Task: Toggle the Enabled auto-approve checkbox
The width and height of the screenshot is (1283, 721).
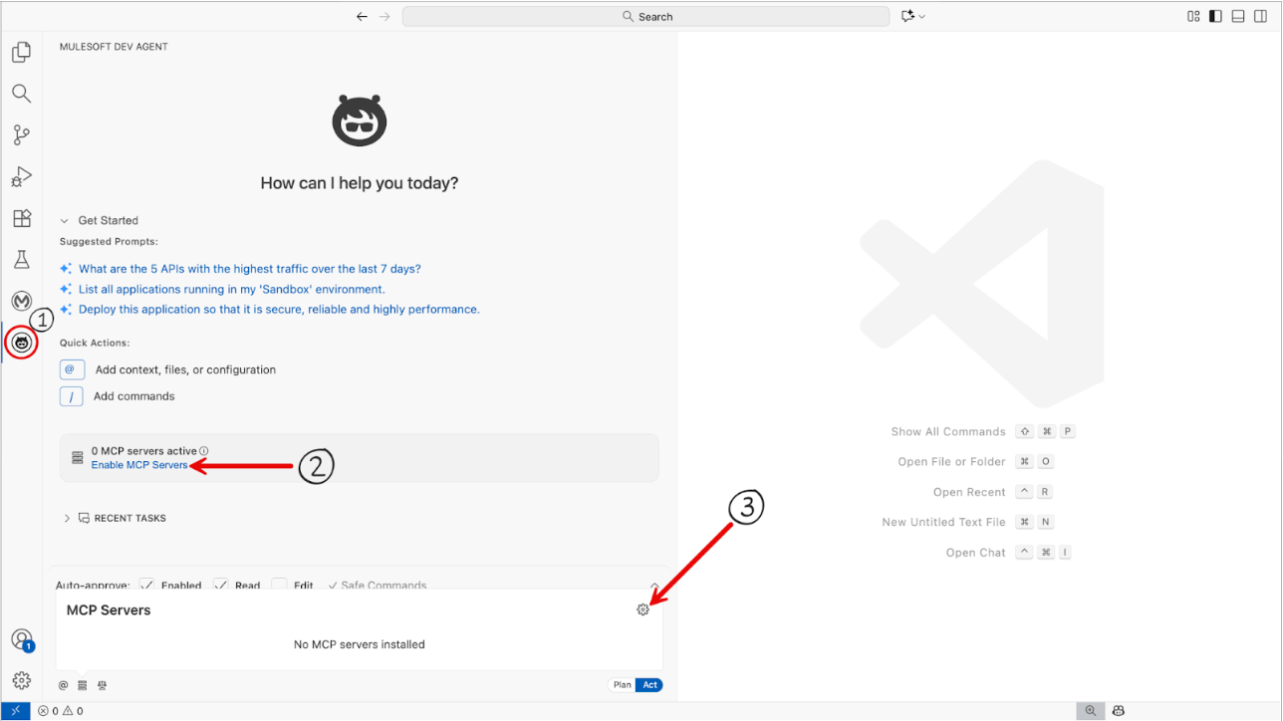Action: (x=147, y=586)
